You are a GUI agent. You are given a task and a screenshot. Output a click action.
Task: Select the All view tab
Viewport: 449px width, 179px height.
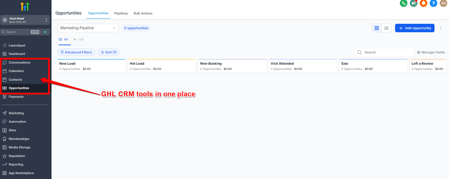(x=64, y=39)
